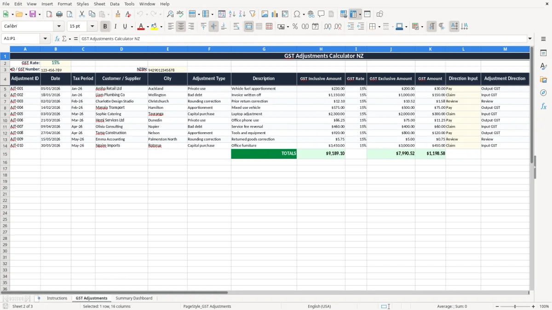Click the Sort Descending icon
This screenshot has height=310, width=552.
[242, 14]
